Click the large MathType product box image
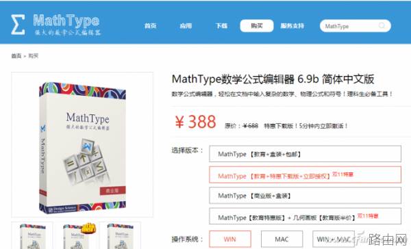 click(82, 147)
